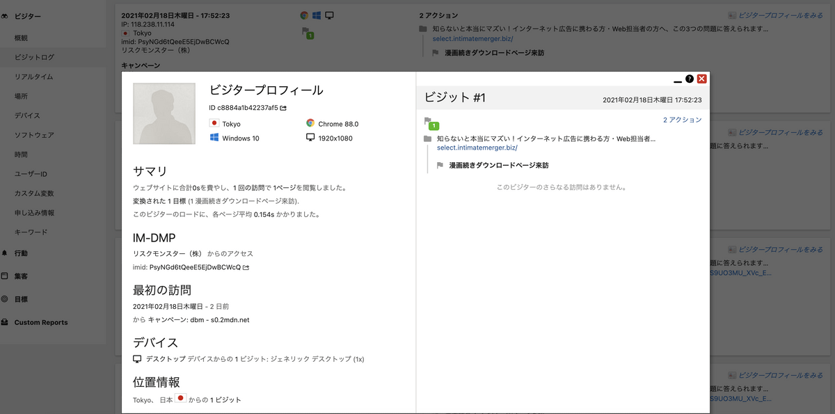This screenshot has height=414, width=835.
Task: Expand the 行動 sidebar section
Action: (21, 253)
